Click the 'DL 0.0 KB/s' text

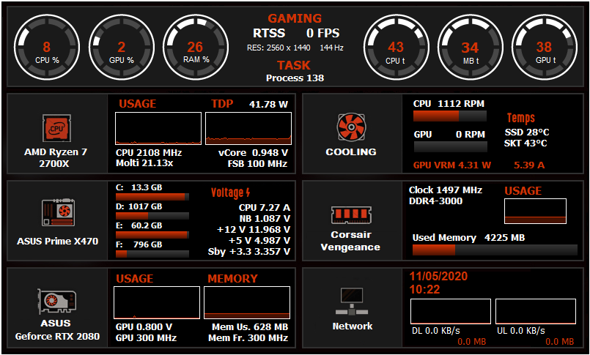[x=436, y=331]
